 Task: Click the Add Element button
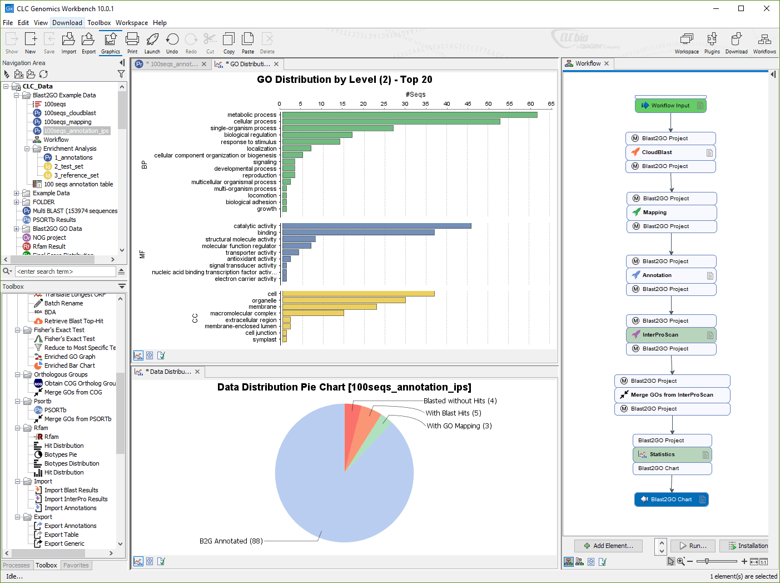coord(608,546)
